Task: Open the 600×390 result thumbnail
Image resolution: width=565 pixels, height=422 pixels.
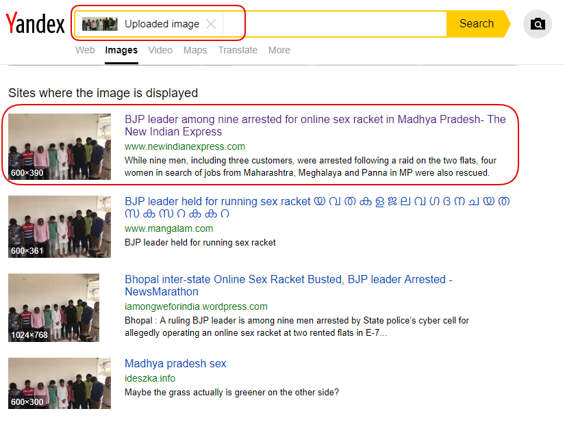Action: pyautogui.click(x=60, y=146)
